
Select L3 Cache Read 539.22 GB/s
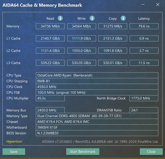click(50, 63)
